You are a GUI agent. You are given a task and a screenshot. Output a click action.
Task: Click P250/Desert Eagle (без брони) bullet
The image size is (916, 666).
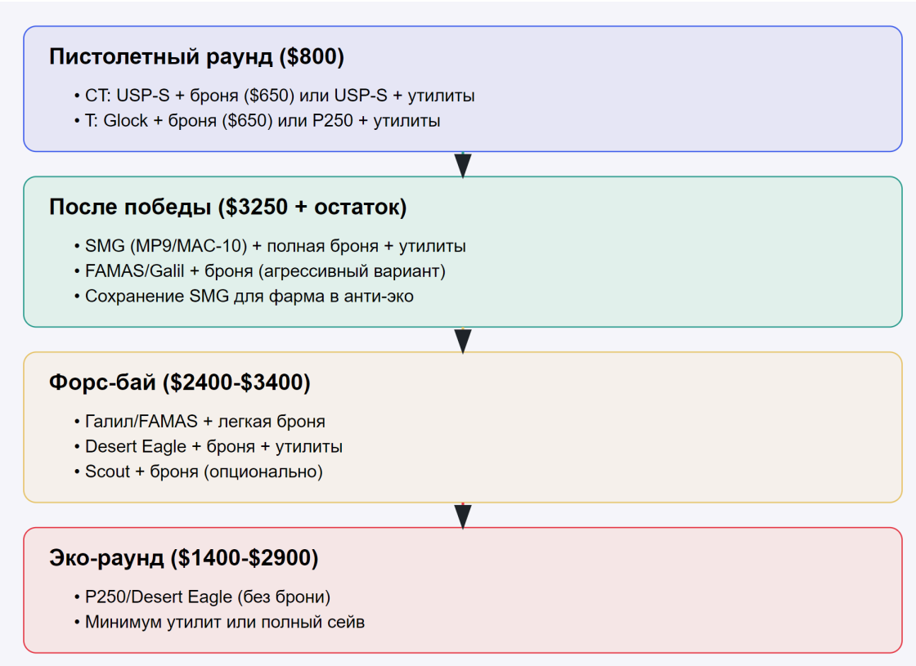(x=207, y=597)
